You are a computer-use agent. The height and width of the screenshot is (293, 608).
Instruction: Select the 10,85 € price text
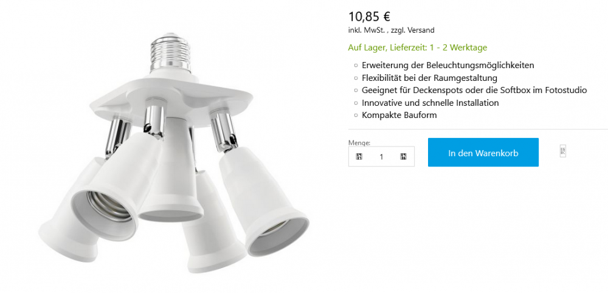pyautogui.click(x=369, y=16)
